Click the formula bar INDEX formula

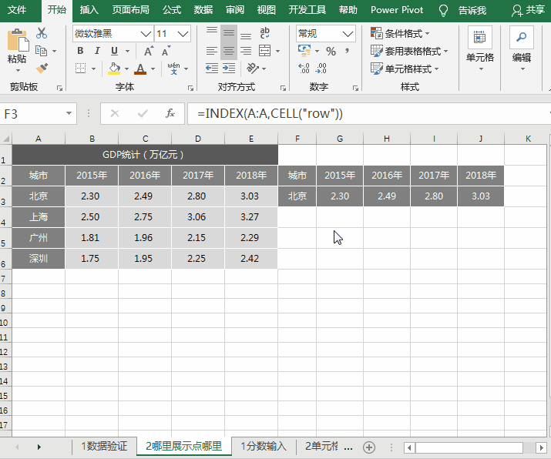270,113
